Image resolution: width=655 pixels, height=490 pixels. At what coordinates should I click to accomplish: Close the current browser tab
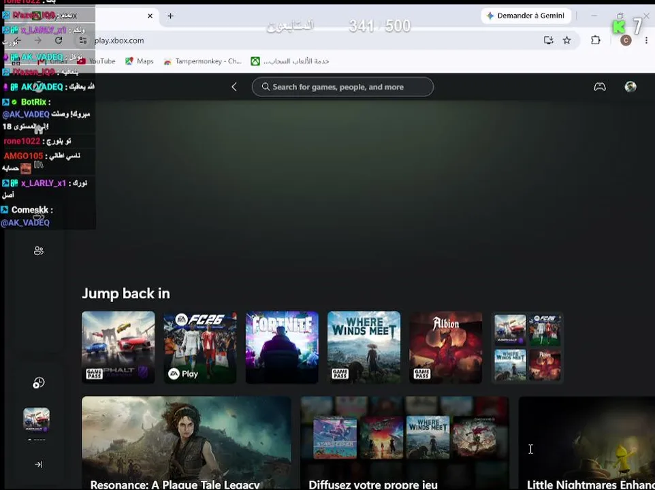[x=150, y=16]
